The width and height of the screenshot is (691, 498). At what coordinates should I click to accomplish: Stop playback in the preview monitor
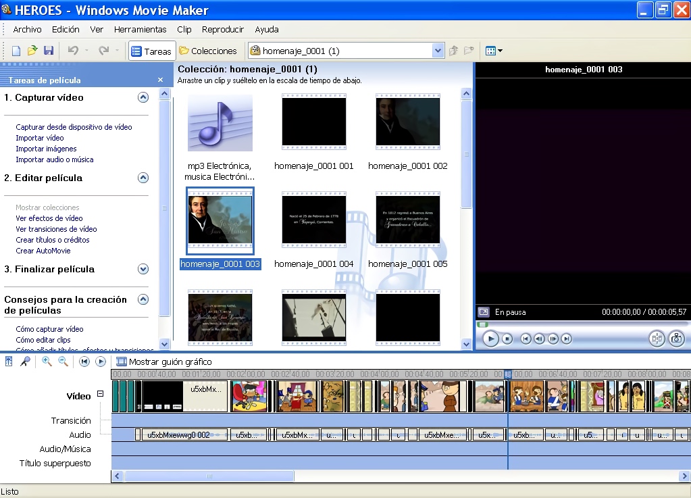click(507, 339)
